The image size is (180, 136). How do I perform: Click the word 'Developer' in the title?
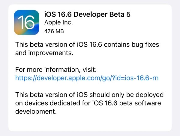pos(91,15)
